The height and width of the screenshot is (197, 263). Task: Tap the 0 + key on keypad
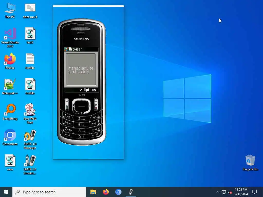click(x=81, y=137)
